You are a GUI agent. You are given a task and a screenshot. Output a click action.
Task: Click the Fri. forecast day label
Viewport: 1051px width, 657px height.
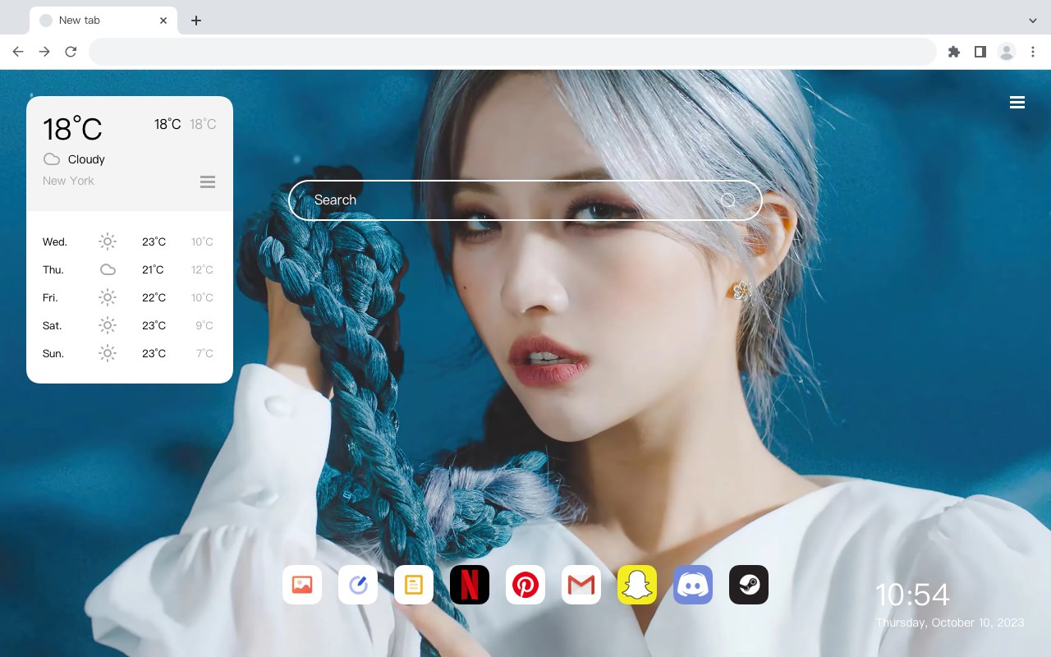pos(50,298)
